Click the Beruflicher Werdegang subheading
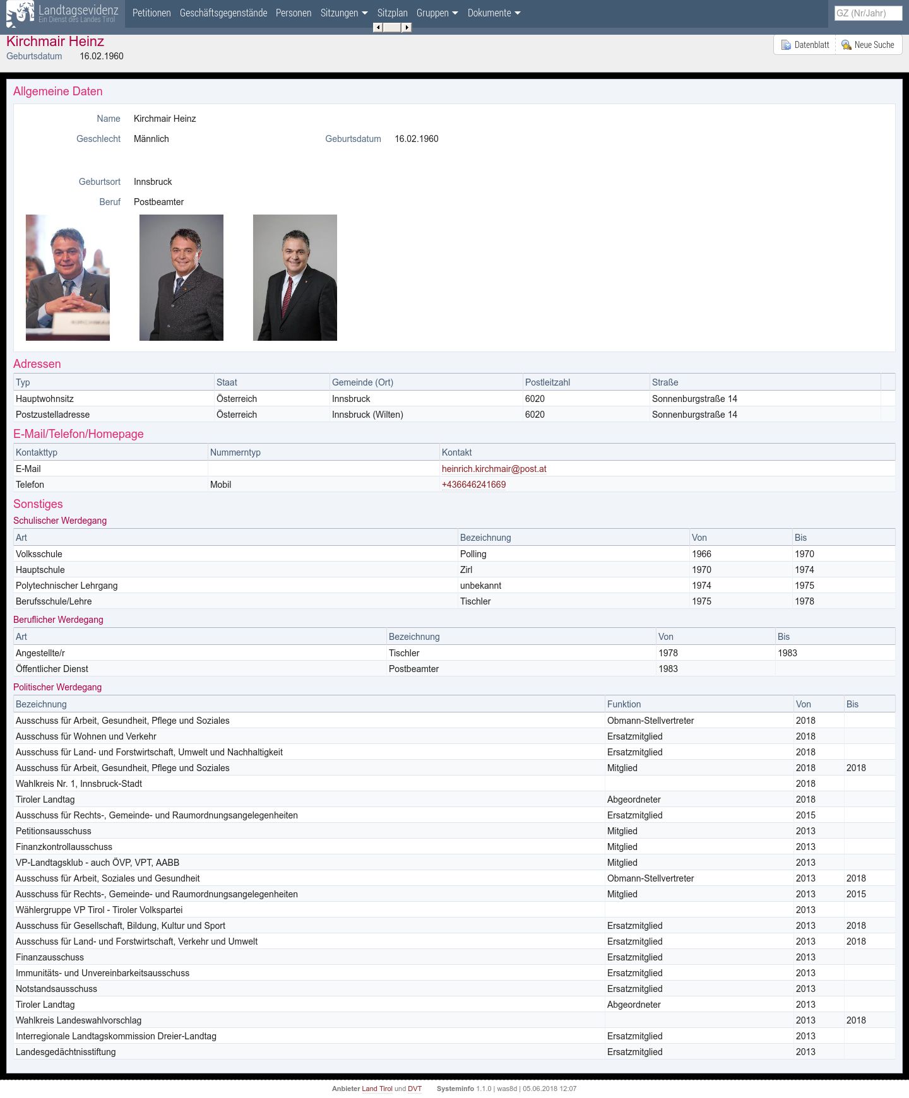 point(58,620)
